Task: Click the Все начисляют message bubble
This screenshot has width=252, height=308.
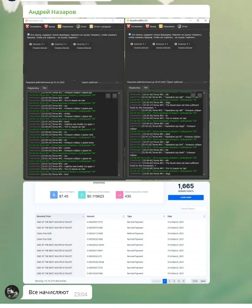Action: coord(57,292)
